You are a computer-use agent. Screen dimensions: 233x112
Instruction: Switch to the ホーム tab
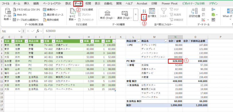coord(17,3)
